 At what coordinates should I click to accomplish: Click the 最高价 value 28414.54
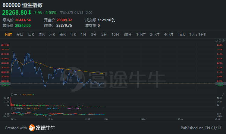23,20
